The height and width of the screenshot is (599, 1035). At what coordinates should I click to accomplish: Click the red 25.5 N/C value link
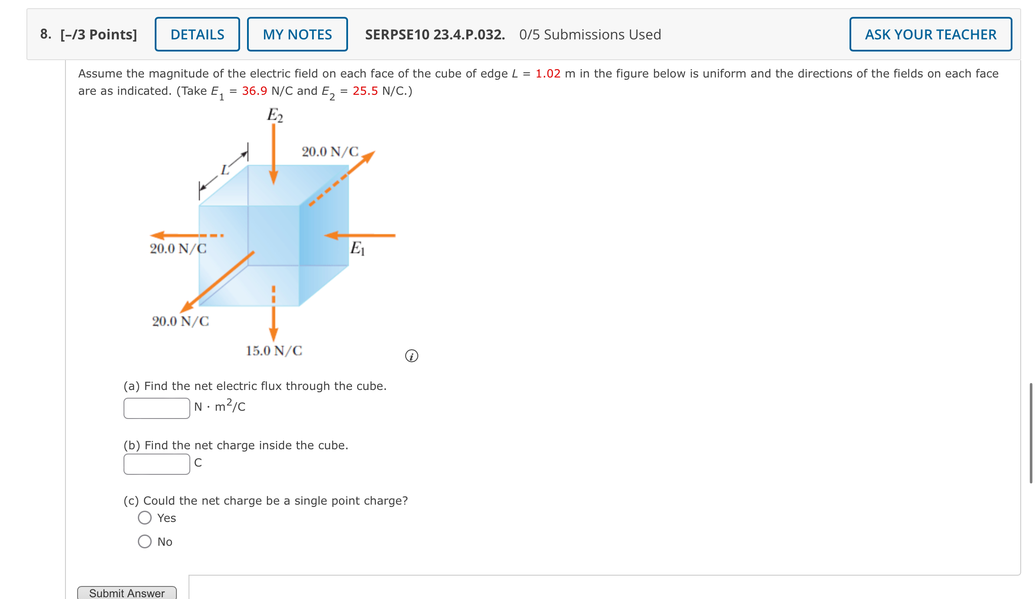point(365,91)
